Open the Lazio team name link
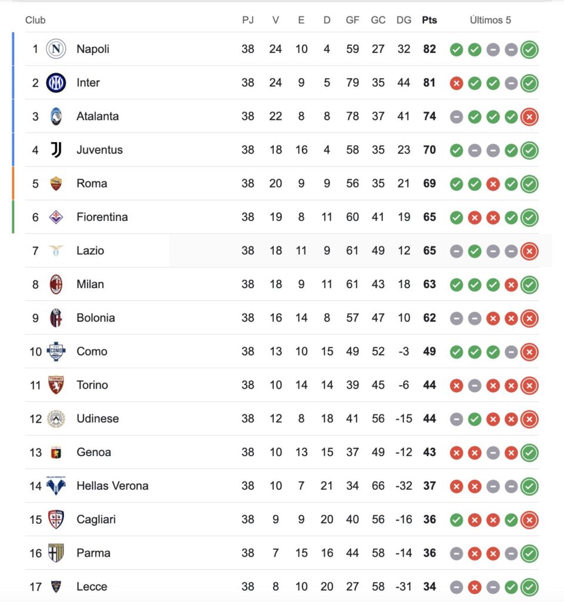564x602 pixels. coord(90,250)
